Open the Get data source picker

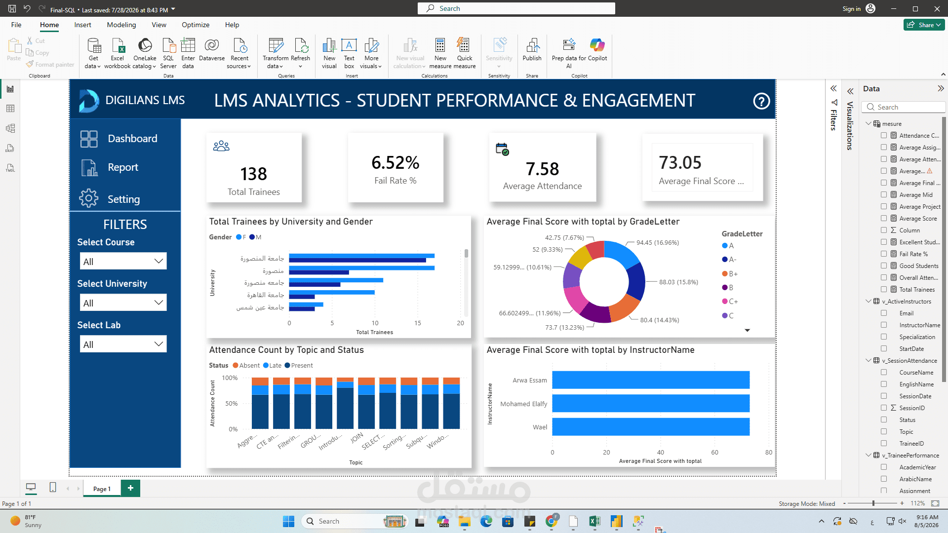(93, 53)
